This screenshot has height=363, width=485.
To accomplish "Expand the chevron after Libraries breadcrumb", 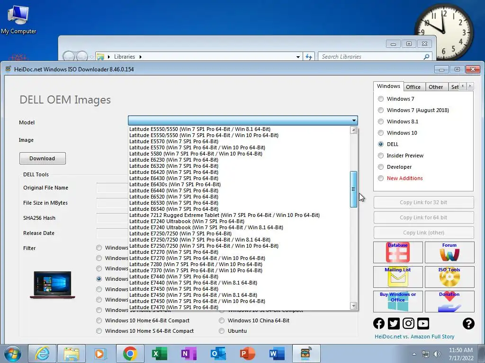I will pyautogui.click(x=140, y=57).
